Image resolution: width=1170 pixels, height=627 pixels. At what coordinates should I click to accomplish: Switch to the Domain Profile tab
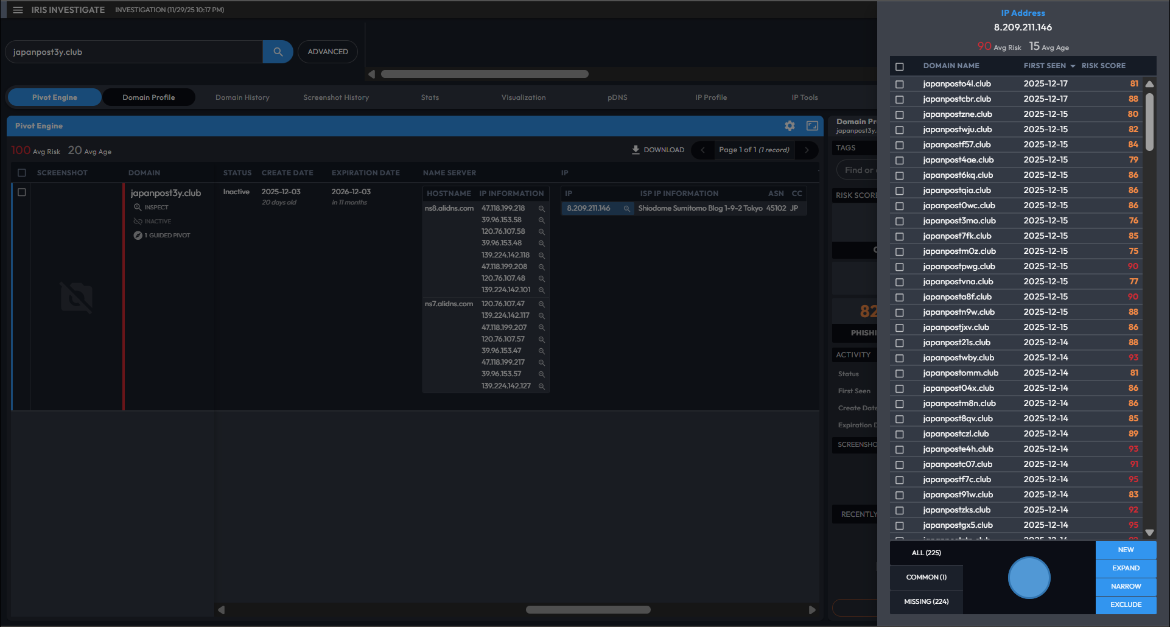pos(149,97)
